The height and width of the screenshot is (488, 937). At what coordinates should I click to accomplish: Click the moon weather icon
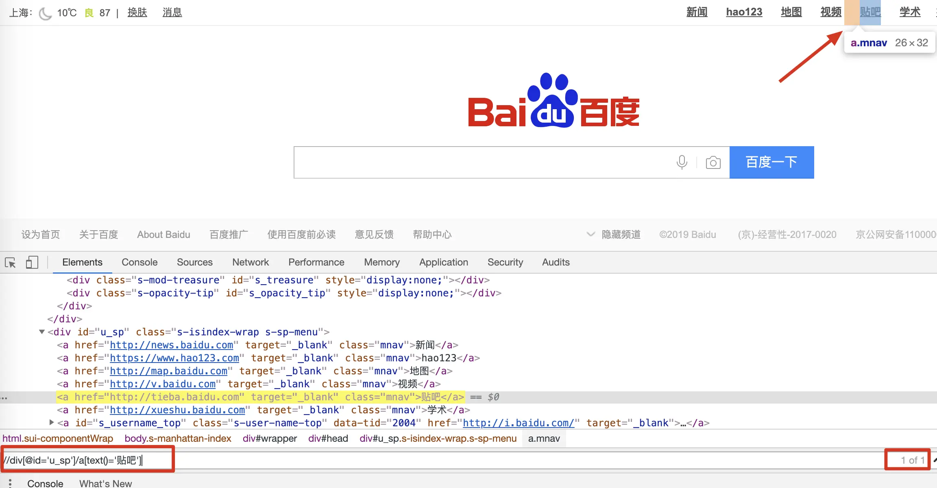(45, 13)
